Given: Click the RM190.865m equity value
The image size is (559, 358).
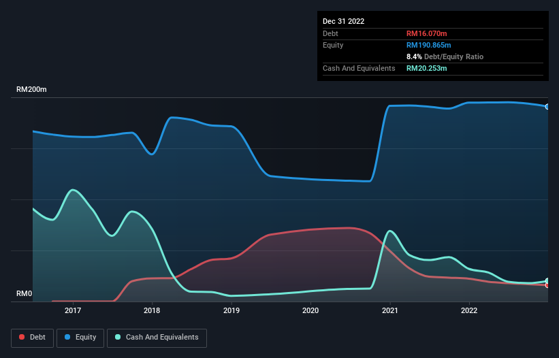Looking at the screenshot, I should (x=429, y=45).
